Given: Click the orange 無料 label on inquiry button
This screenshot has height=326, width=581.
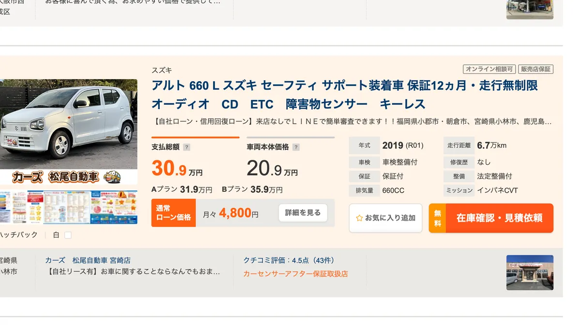Looking at the screenshot, I should tap(437, 218).
